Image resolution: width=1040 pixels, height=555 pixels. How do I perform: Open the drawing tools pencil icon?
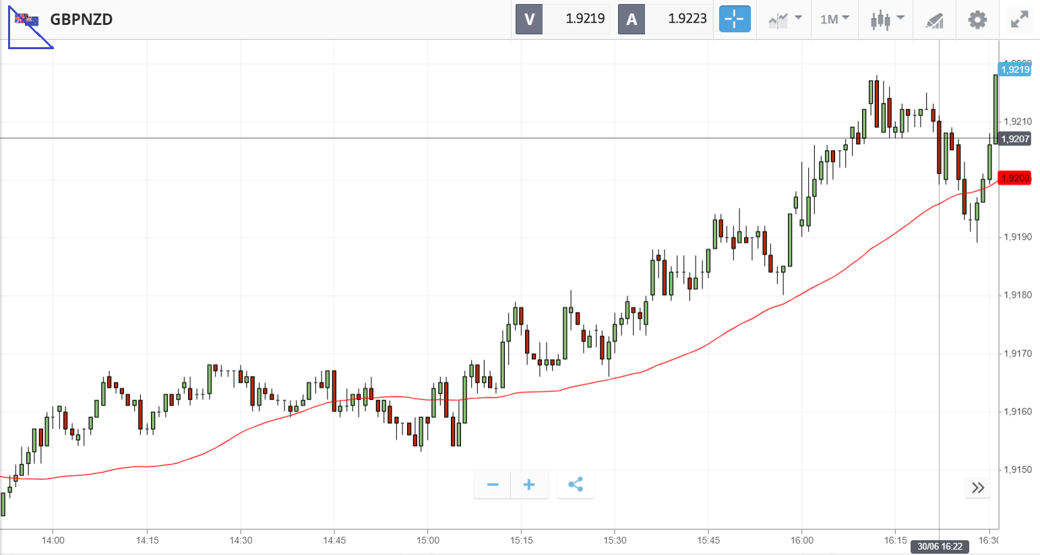934,20
